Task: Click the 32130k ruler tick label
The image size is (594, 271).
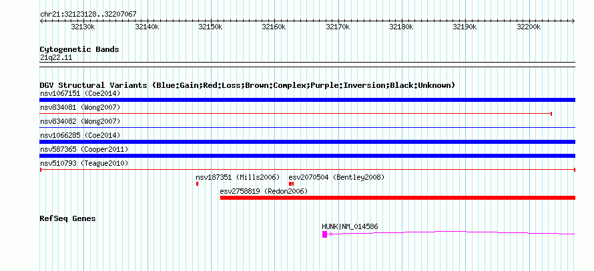Action: click(x=83, y=27)
